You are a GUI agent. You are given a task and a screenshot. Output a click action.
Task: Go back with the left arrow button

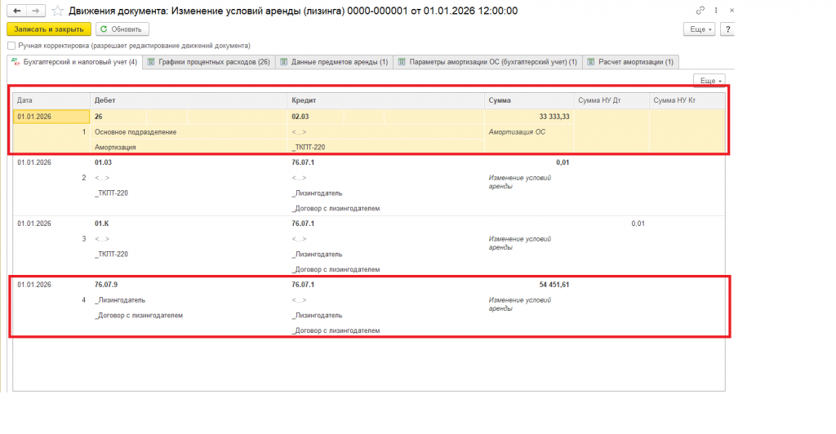pyautogui.click(x=17, y=11)
